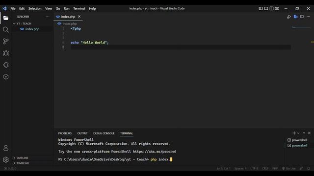Click index.php in the breadcrumb
The image size is (314, 176).
tap(69, 23)
